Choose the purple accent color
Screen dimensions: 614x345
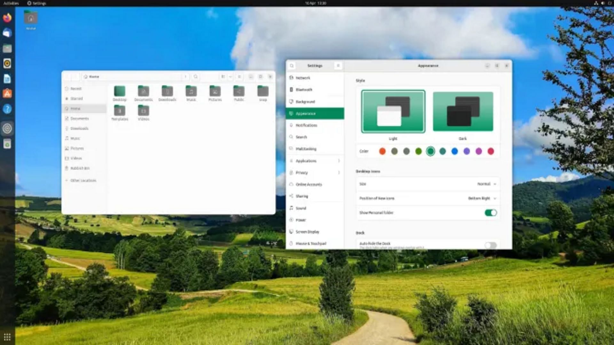click(x=467, y=151)
